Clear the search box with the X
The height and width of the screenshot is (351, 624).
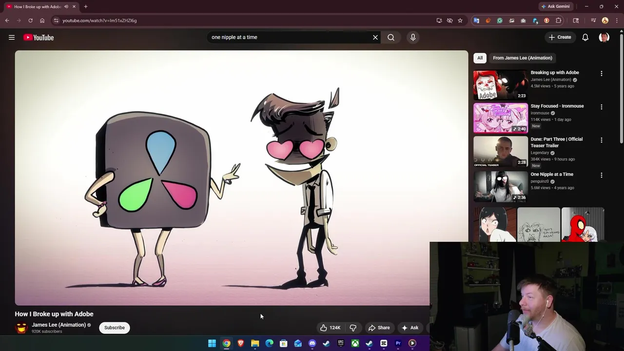tap(375, 37)
